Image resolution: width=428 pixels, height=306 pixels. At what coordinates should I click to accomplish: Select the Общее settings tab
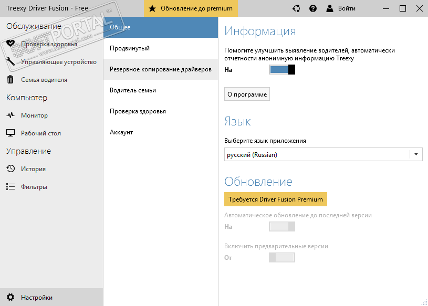161,27
